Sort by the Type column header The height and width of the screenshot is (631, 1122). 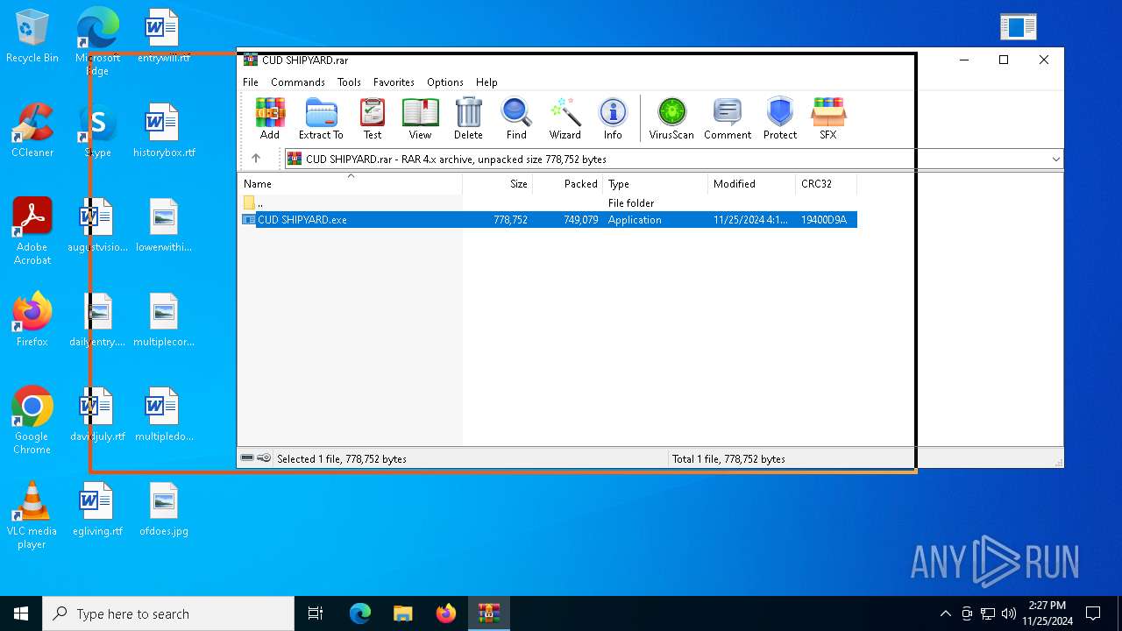pos(656,183)
